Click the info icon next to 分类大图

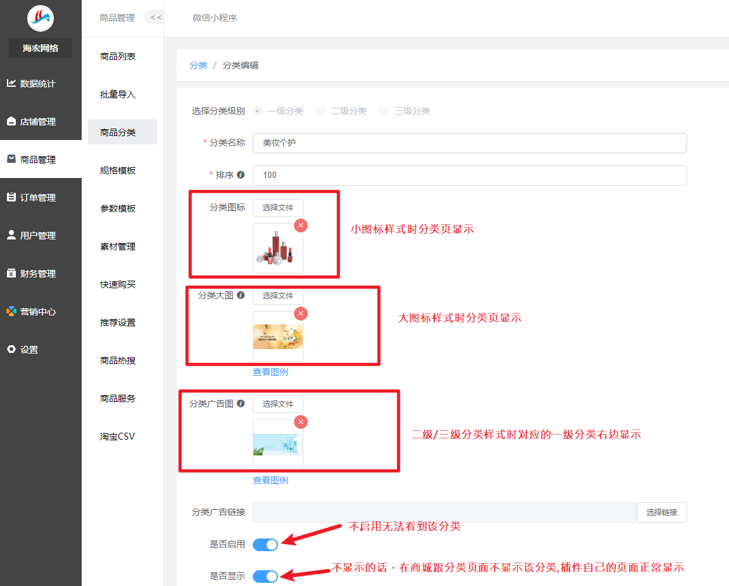(x=241, y=295)
